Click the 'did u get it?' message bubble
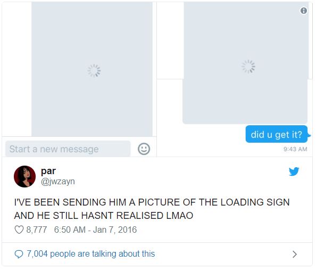Viewport: 316px width, 270px height. point(277,134)
